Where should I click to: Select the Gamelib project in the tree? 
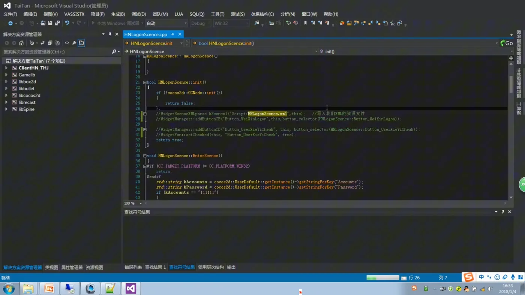tap(27, 75)
